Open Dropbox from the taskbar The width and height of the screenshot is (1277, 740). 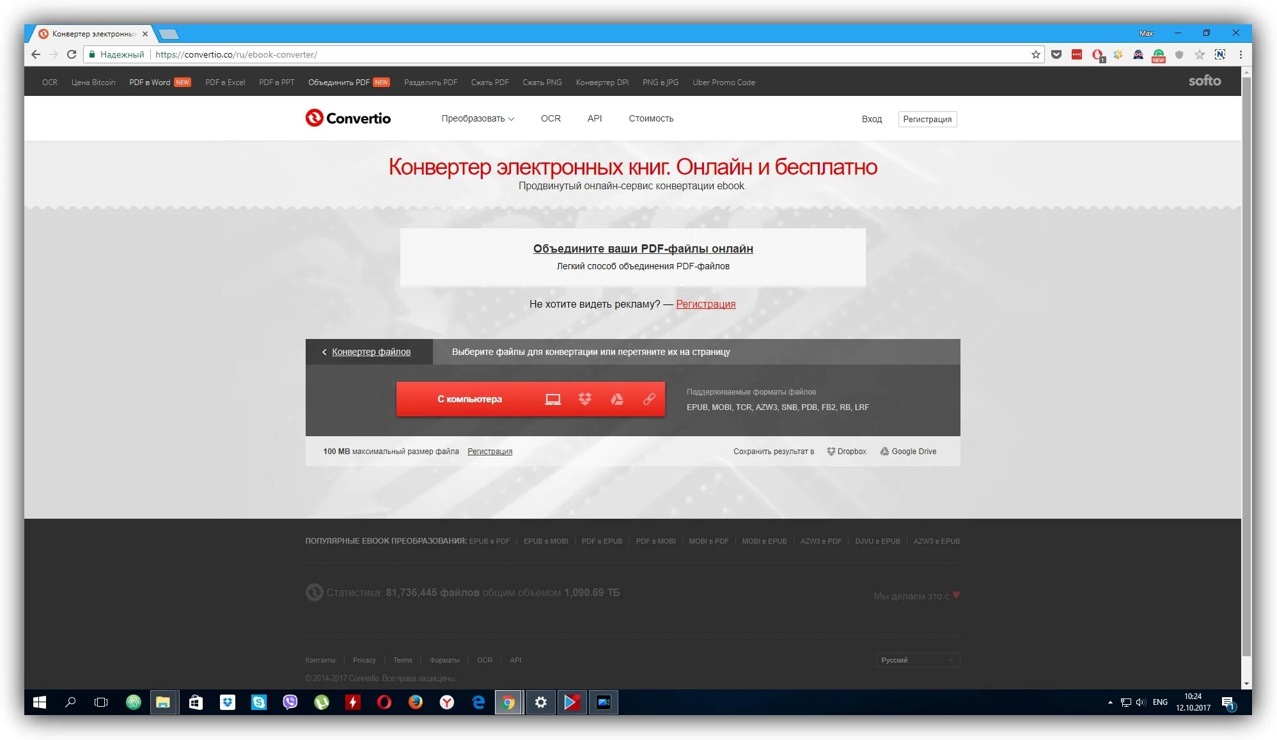click(227, 702)
